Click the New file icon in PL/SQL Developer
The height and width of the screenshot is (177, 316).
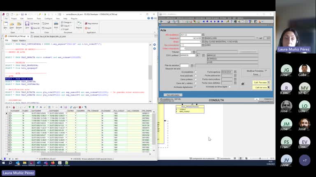5,25
